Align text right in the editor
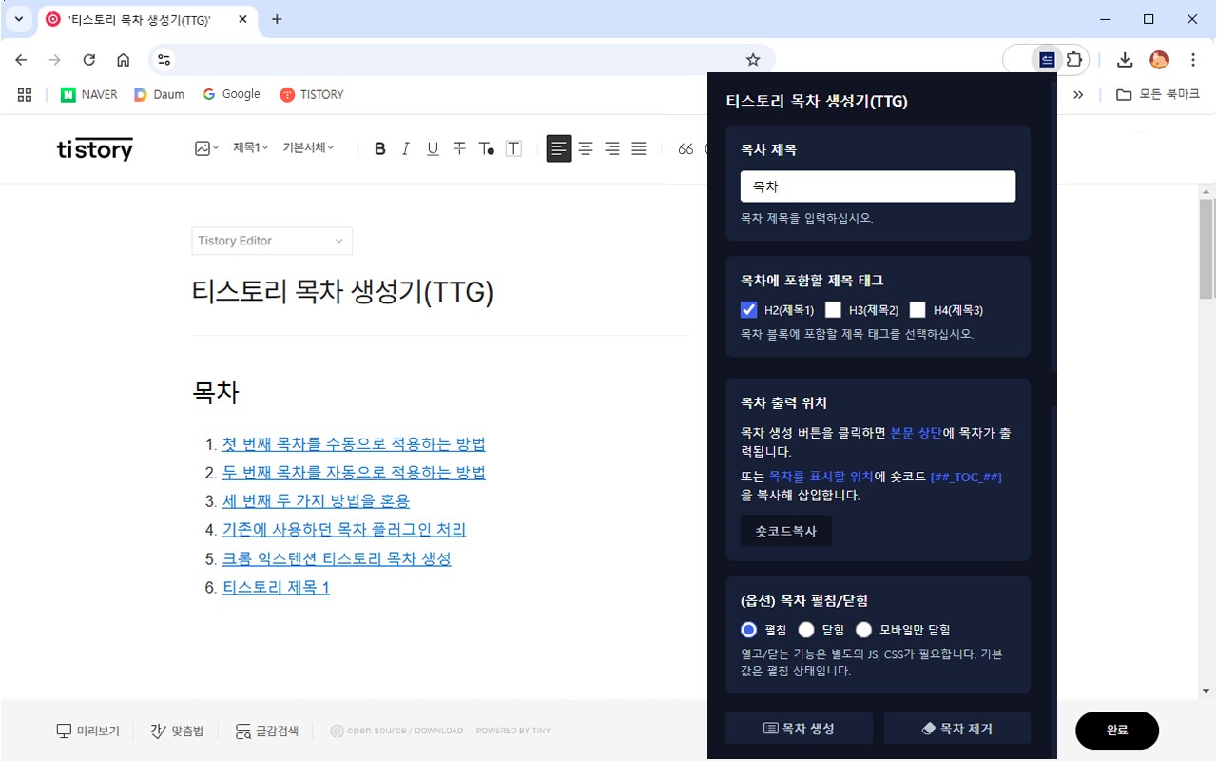 click(x=612, y=148)
